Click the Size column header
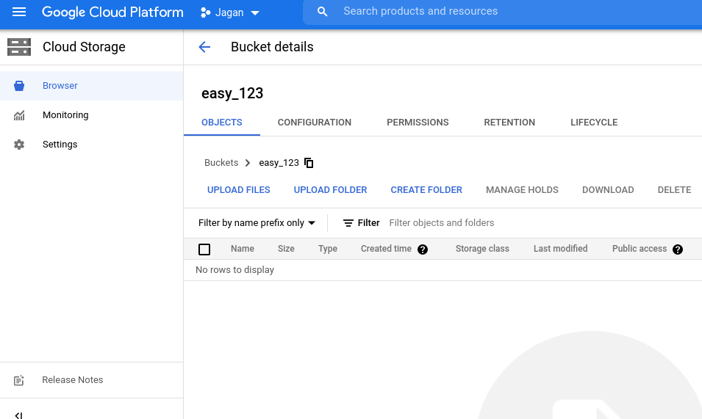Screen dimensions: 702x419 click(286, 249)
